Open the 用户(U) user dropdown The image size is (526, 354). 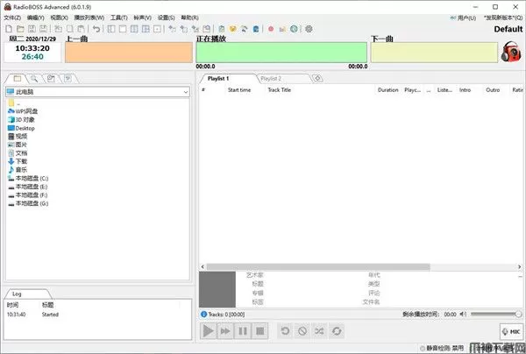[457, 18]
